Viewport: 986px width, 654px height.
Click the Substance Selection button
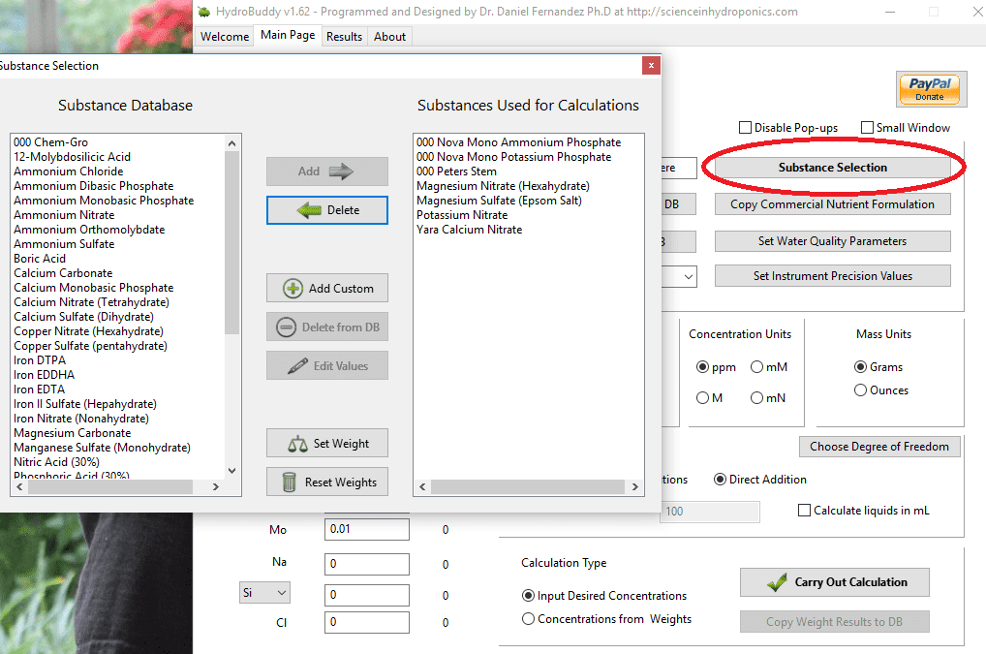coord(833,168)
